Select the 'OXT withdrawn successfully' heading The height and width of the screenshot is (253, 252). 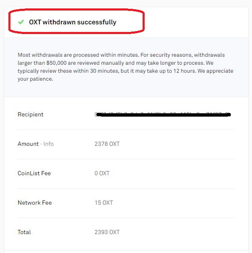coord(73,22)
